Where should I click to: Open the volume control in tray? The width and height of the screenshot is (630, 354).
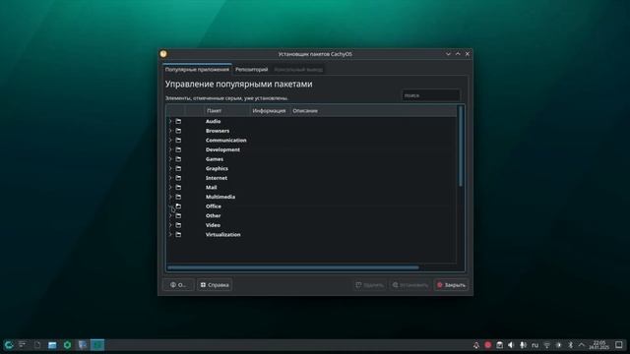511,345
